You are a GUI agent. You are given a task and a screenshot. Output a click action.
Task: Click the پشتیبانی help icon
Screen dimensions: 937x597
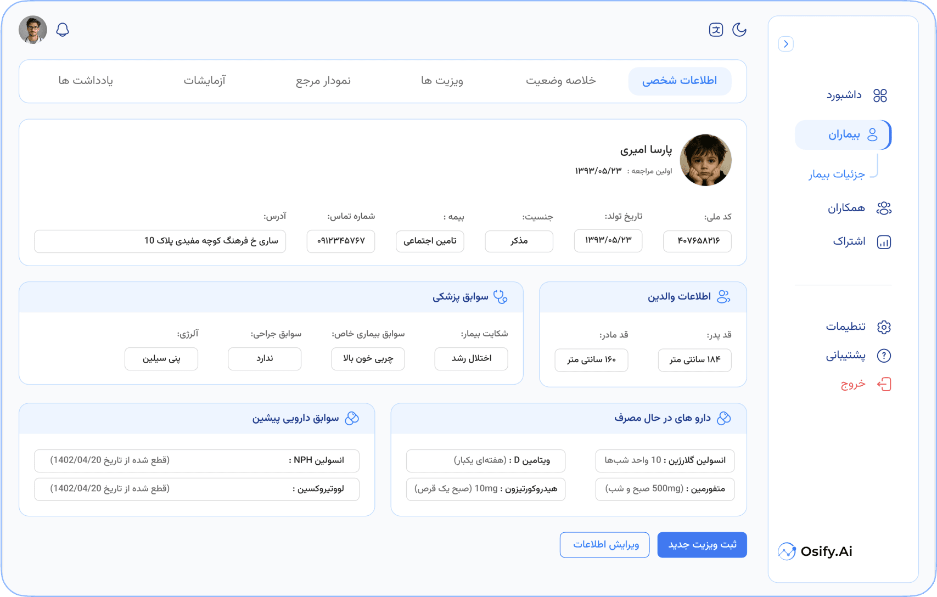(884, 356)
